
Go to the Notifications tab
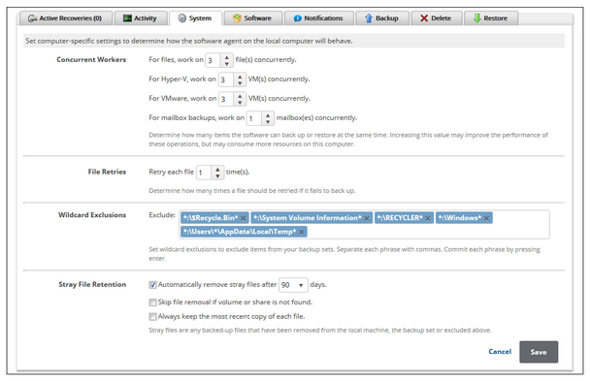(x=319, y=18)
